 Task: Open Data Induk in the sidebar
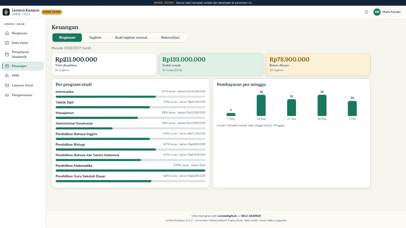23,43
